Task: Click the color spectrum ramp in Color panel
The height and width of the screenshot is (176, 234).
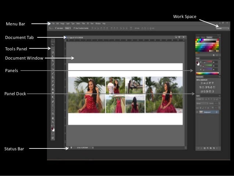Action: [x=208, y=73]
